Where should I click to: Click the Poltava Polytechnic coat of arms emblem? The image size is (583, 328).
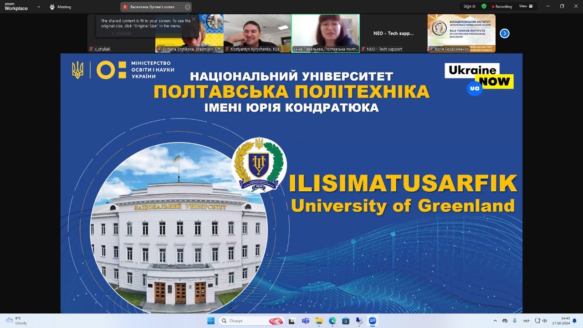point(259,165)
